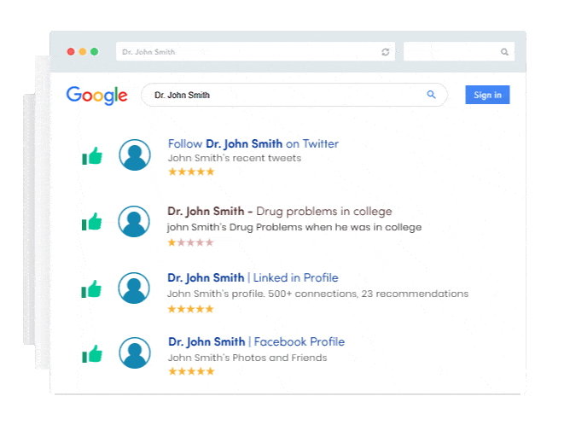
Task: Click star rating under Drug problems result
Action: pos(190,242)
